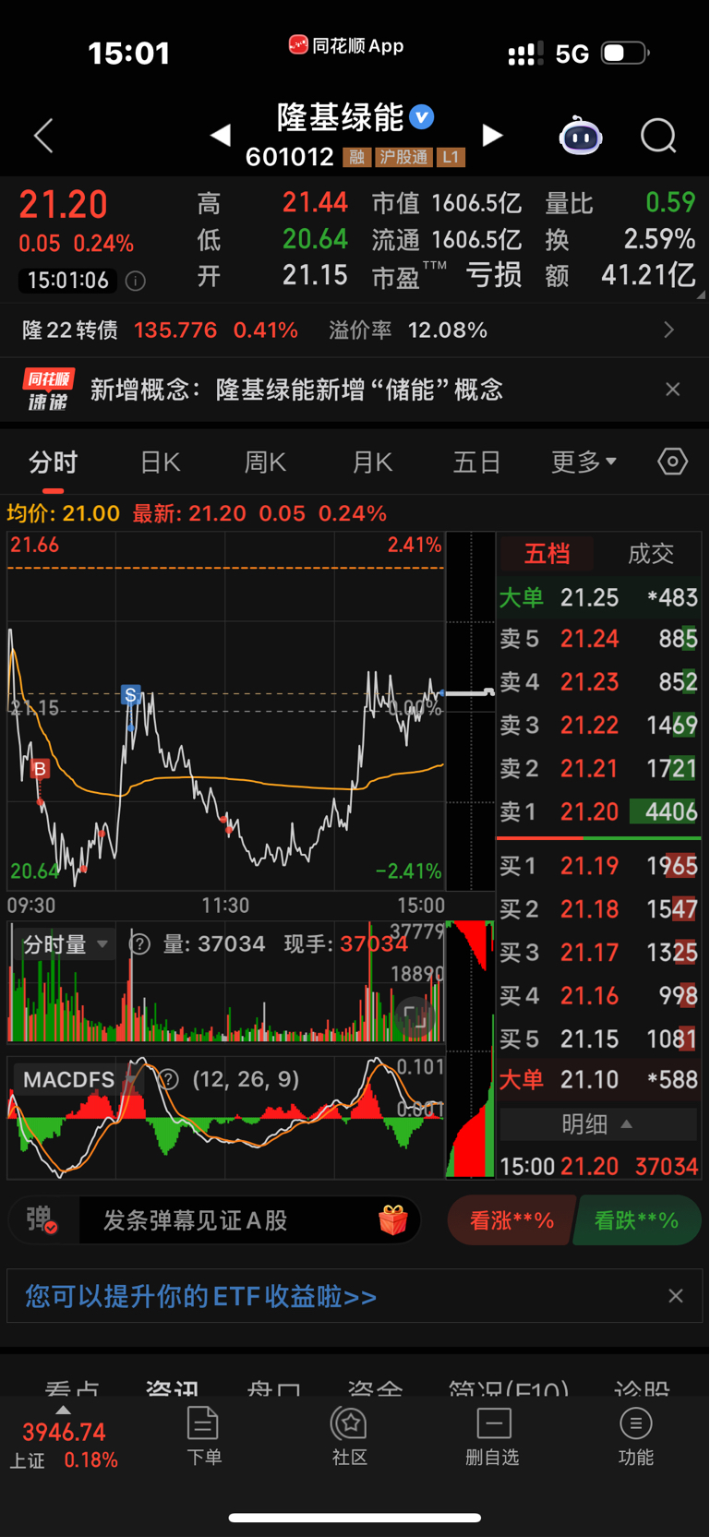
Task: Tap 买1 21.19 order row
Action: (x=598, y=866)
